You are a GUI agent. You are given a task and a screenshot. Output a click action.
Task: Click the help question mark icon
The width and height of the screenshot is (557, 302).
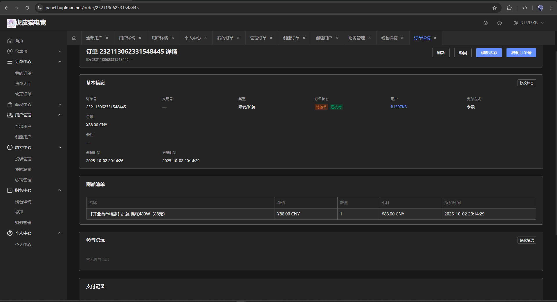(499, 23)
